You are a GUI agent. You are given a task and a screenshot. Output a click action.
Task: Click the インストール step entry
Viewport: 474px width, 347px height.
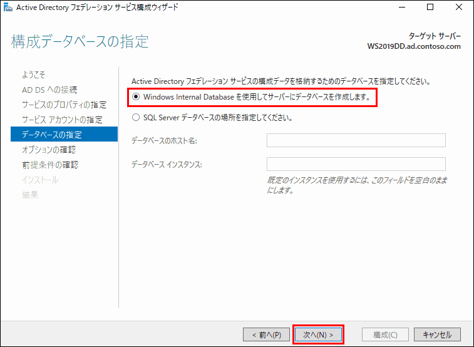40,180
